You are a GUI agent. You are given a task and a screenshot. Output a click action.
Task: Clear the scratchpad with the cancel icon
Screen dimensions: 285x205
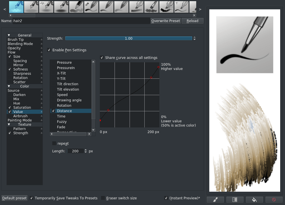click(x=273, y=200)
